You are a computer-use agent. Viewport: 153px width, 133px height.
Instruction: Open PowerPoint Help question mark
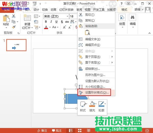(x=121, y=4)
